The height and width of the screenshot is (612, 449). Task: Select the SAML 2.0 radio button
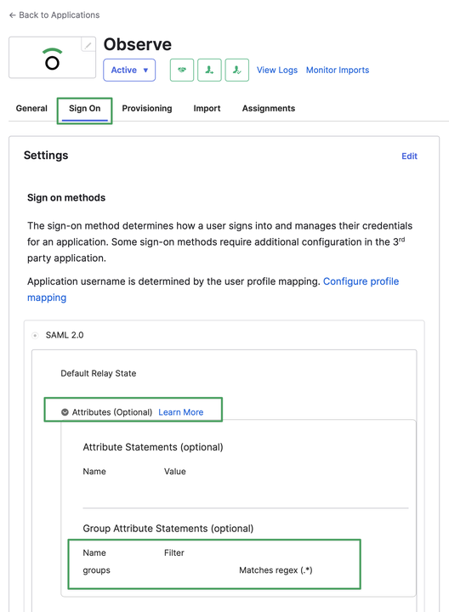[x=35, y=335]
